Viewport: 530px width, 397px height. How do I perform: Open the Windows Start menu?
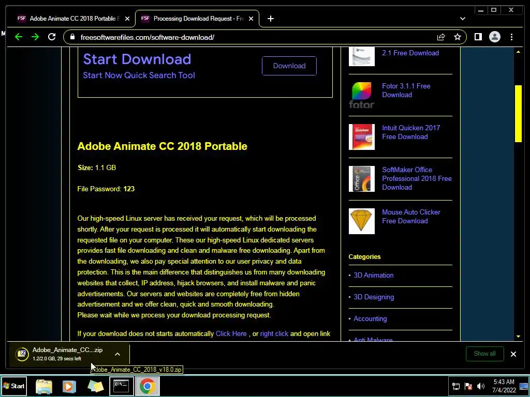(x=14, y=386)
